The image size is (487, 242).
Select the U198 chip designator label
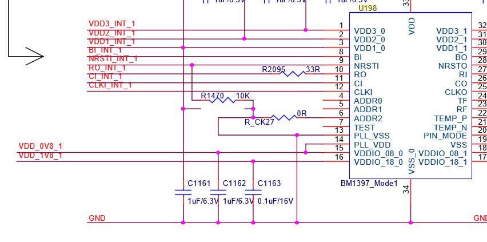367,8
